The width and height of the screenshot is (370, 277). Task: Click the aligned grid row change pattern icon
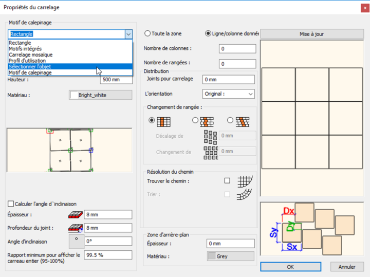click(163, 122)
